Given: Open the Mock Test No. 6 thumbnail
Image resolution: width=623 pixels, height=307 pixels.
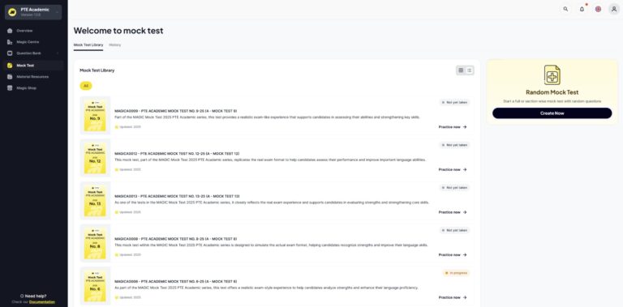Looking at the screenshot, I should [x=96, y=286].
